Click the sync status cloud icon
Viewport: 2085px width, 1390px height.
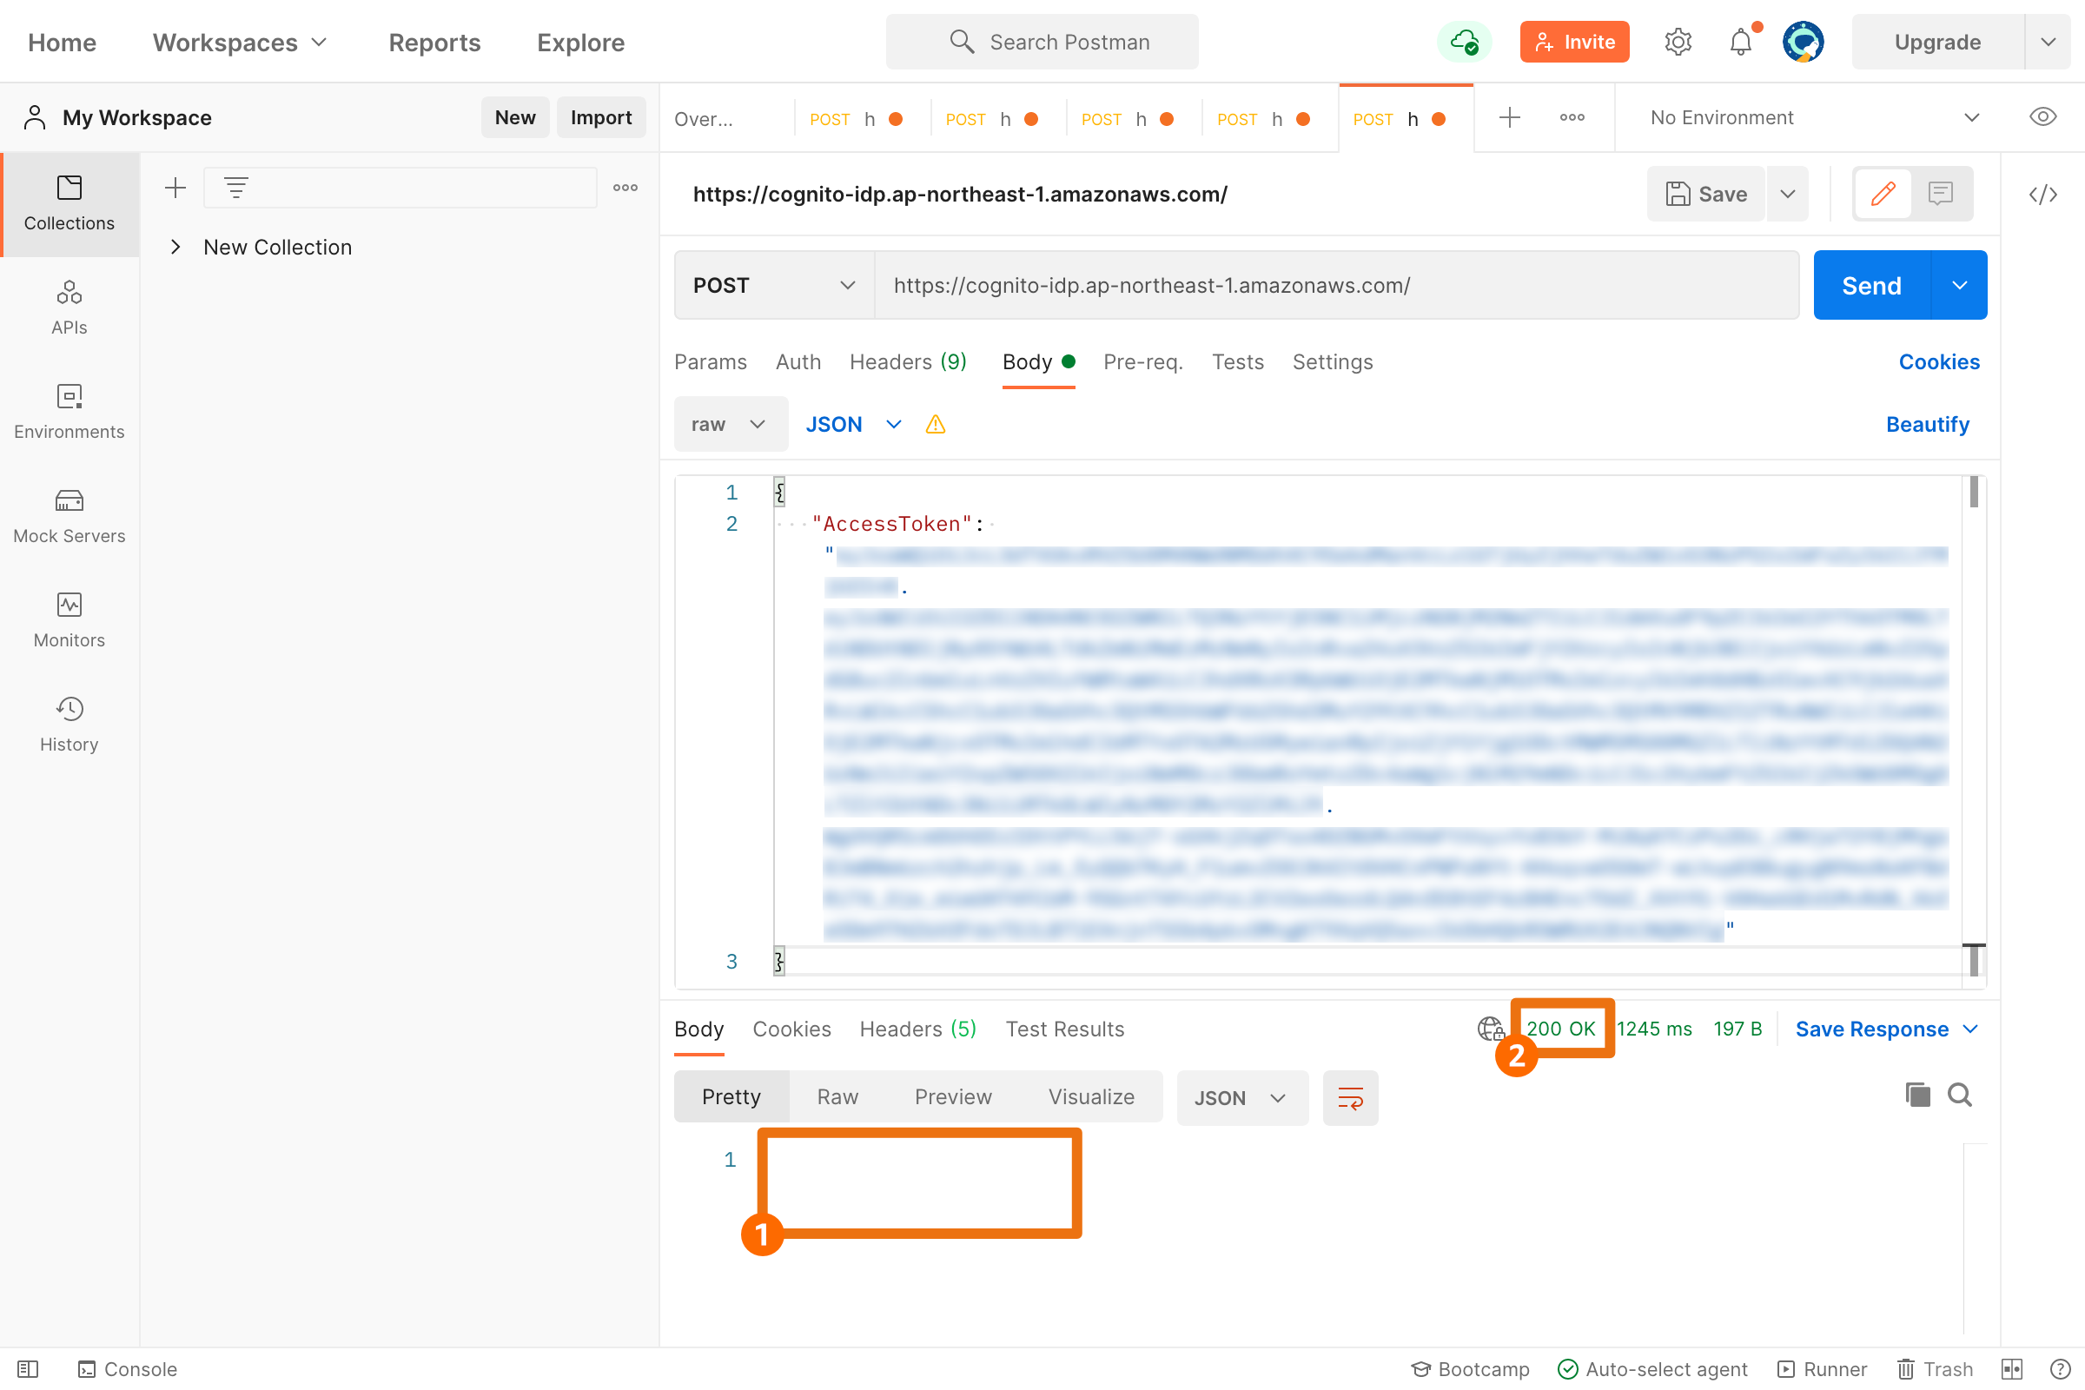tap(1464, 42)
